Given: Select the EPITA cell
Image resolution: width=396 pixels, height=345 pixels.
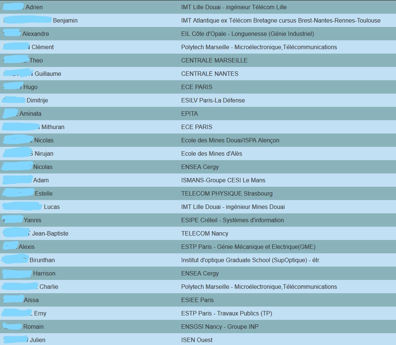Looking at the screenshot, I should click(x=190, y=114).
